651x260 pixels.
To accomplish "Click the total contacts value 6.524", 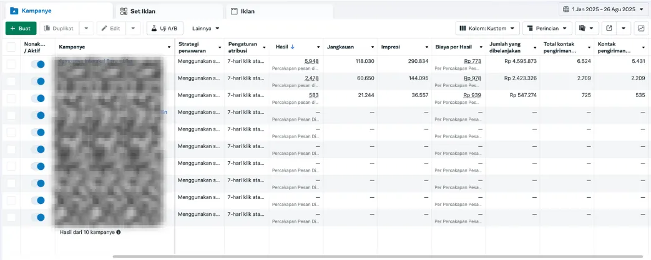I will coord(584,61).
